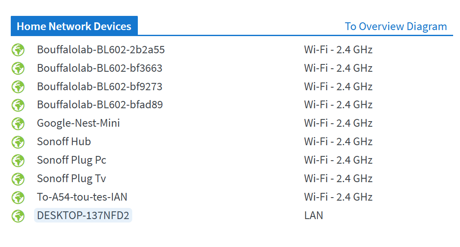The width and height of the screenshot is (460, 247).
Task: Open the Google-Nest-Mini device entry
Action: pyautogui.click(x=78, y=123)
